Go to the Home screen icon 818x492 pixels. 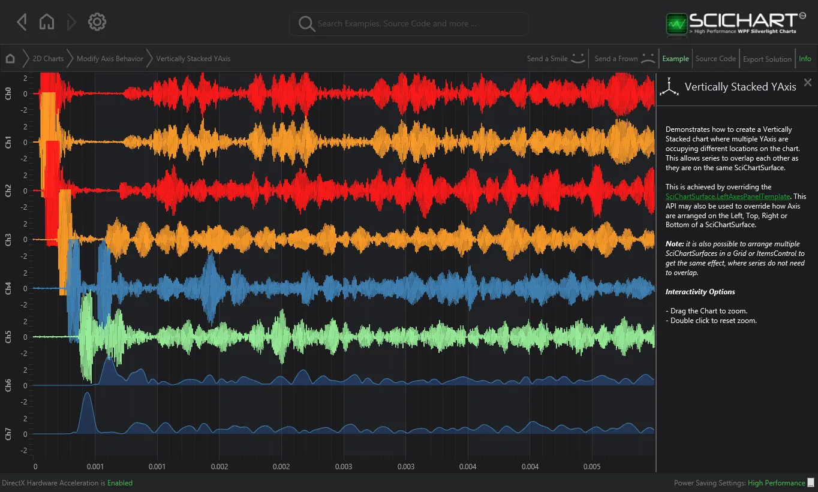46,23
